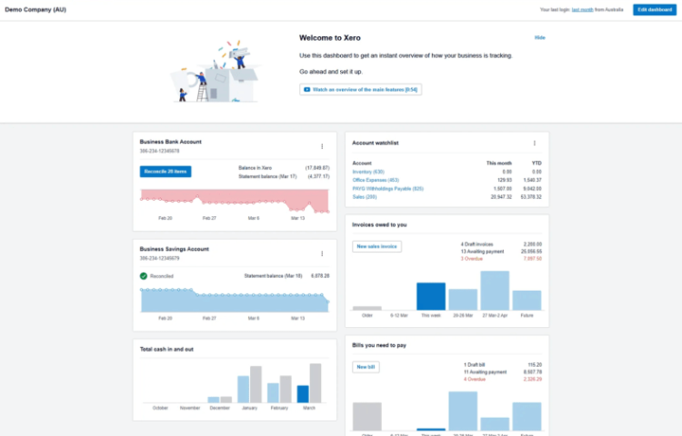This screenshot has width=682, height=436.
Task: Hide the Welcome to Xero banner
Action: coord(539,38)
